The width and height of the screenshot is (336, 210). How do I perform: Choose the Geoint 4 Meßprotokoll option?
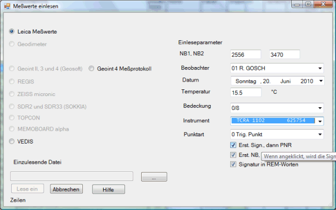point(91,69)
